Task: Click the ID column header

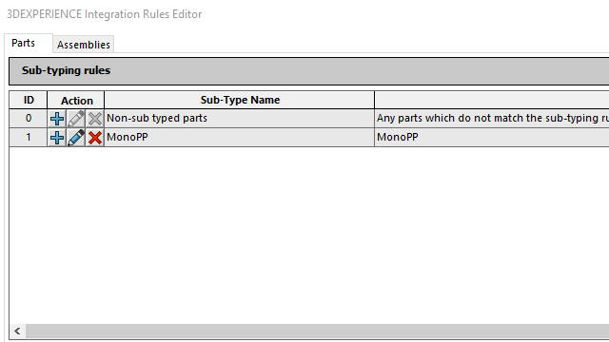Action: [x=29, y=100]
